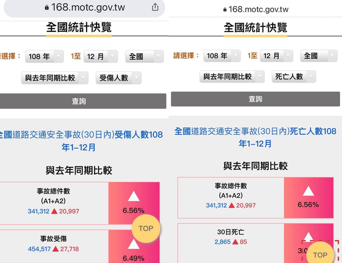The image size is (342, 263).
Task: Open the 受傷人數 category dropdown
Action: [x=119, y=78]
